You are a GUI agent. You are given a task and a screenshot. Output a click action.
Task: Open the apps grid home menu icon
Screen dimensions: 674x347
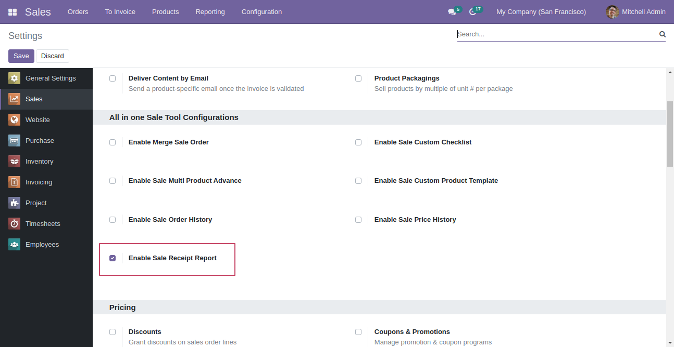13,12
